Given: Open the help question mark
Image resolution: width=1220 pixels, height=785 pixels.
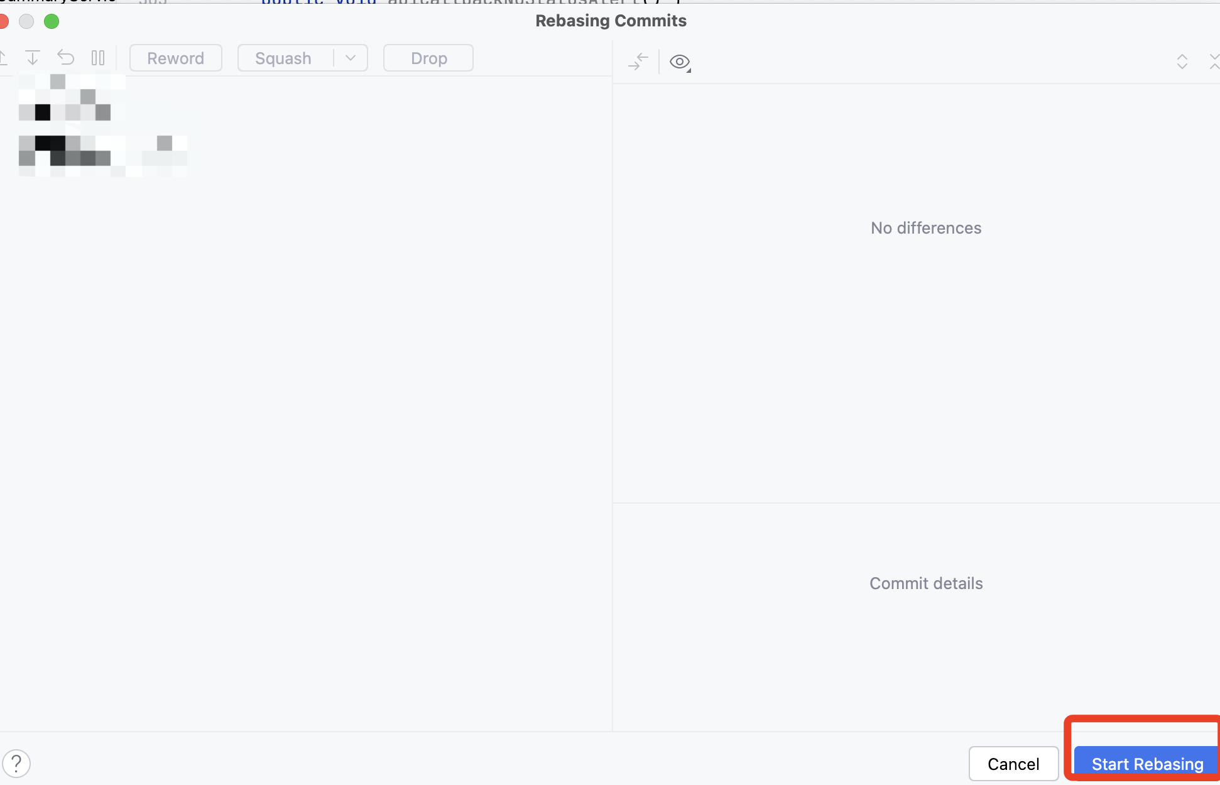Looking at the screenshot, I should coord(16,764).
